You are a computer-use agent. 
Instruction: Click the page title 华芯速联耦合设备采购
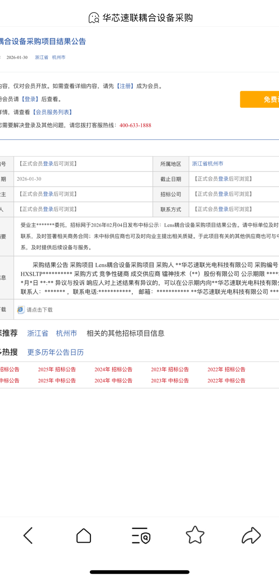coord(147,18)
